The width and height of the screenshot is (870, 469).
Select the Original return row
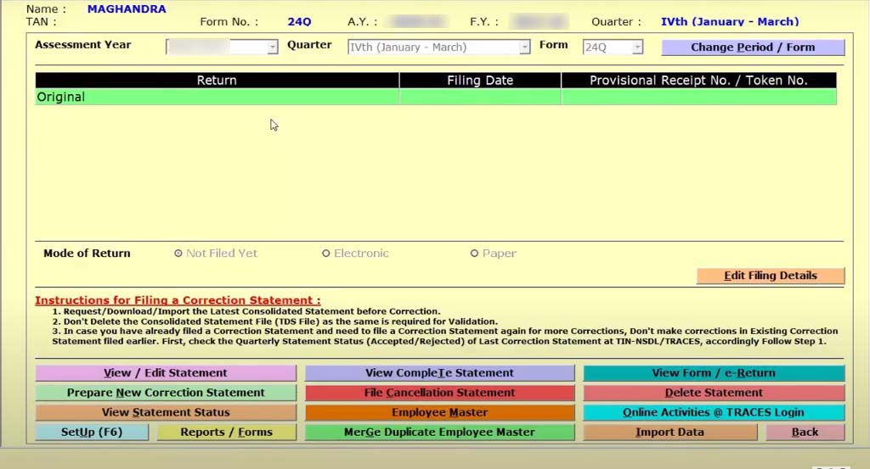[x=217, y=98]
